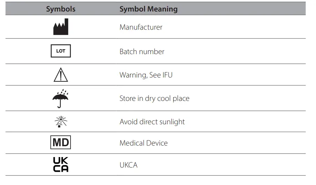Click the Symbols column header
This screenshot has width=316, height=185.
(61, 9)
